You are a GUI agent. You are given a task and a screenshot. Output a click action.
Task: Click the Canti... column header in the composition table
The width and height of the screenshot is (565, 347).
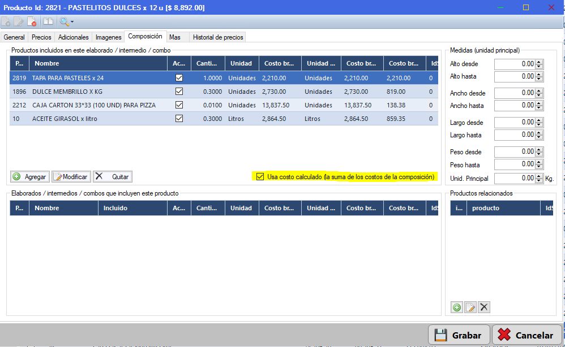click(x=208, y=63)
